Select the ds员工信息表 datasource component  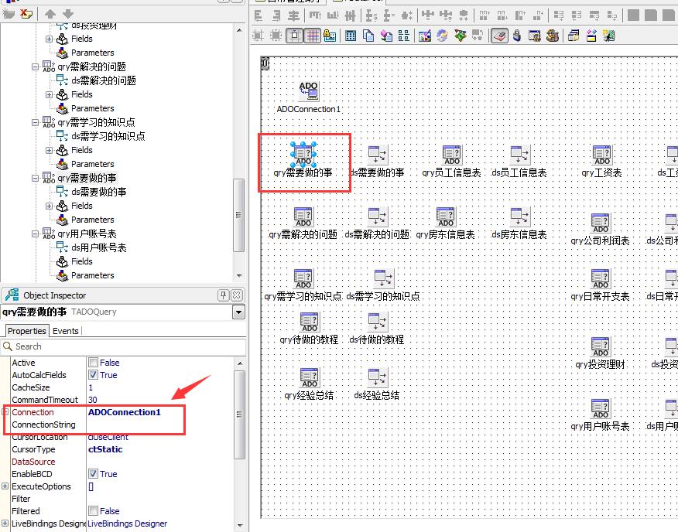click(x=520, y=155)
